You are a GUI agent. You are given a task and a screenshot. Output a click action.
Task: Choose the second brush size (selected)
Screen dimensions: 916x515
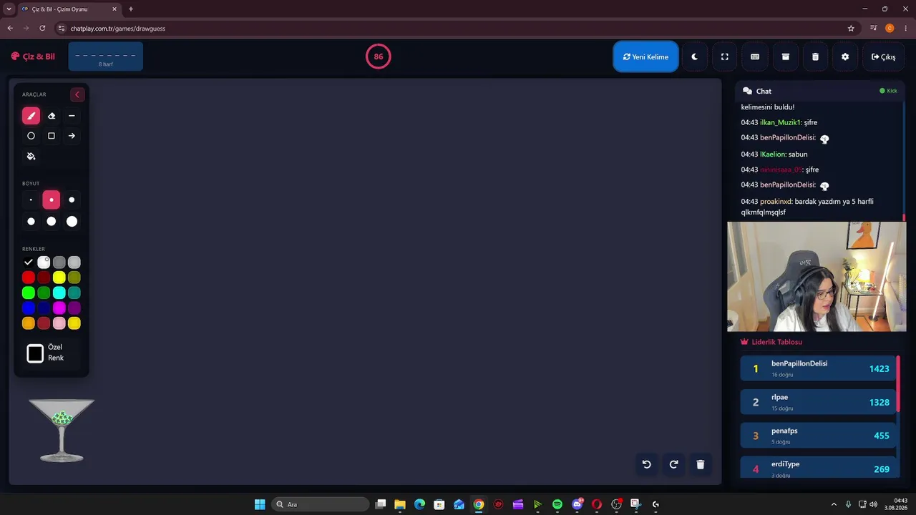[x=52, y=200]
